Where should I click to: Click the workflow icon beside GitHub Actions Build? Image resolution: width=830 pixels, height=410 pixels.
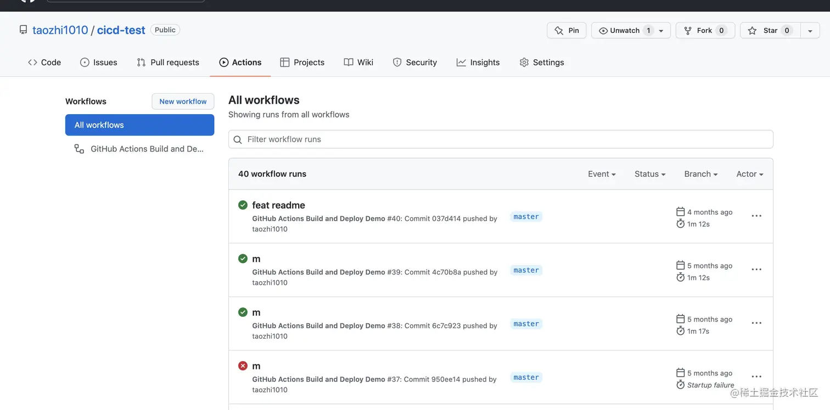[80, 149]
